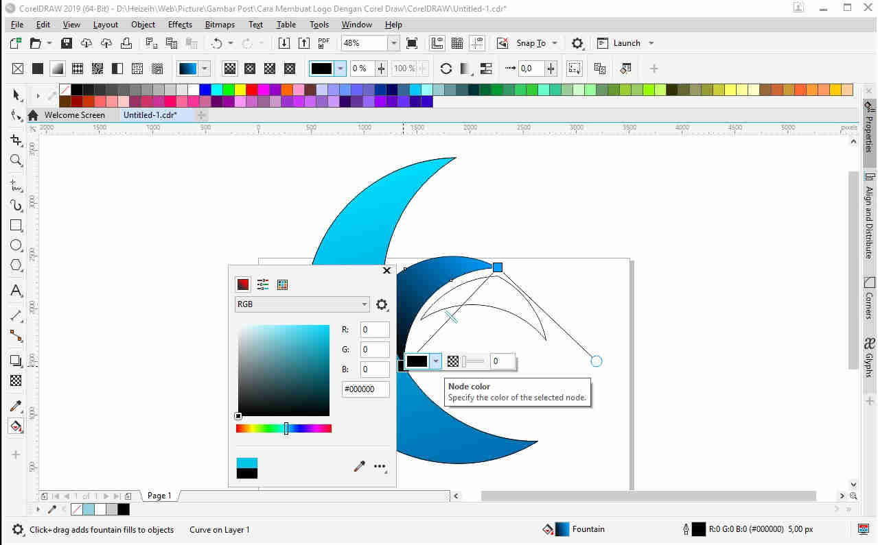Screen dimensions: 878x545
Task: Open on-canvas node color dropdown arrow
Action: [x=435, y=361]
